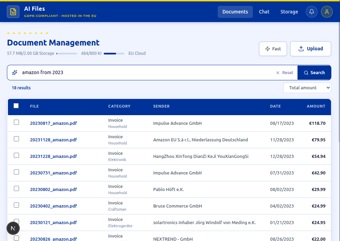340x241 pixels.
Task: Toggle the select-all checkbox in table header
Action: [x=16, y=106]
